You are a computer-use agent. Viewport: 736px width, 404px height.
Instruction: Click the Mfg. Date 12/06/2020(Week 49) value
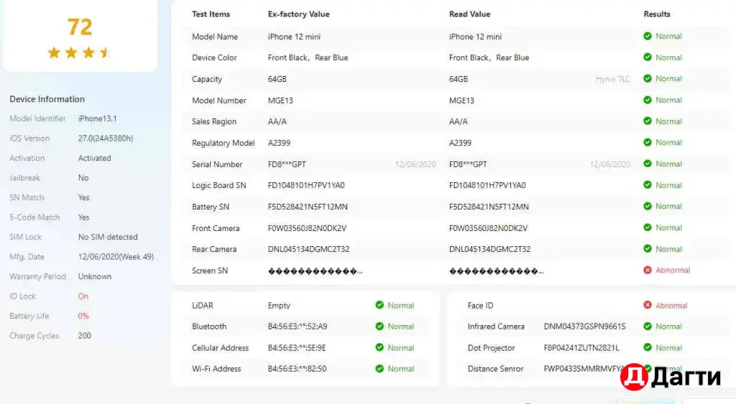click(x=116, y=257)
